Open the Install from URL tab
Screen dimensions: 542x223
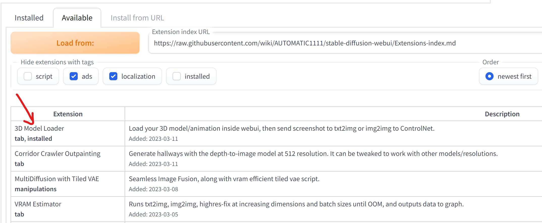pos(137,18)
